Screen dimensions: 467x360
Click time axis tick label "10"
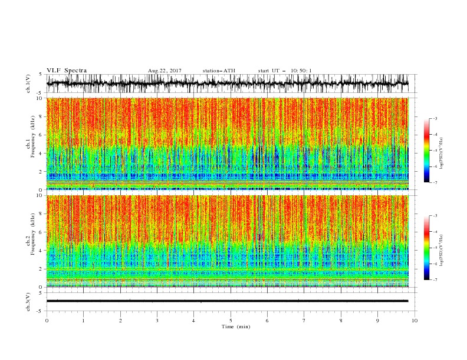click(x=415, y=321)
